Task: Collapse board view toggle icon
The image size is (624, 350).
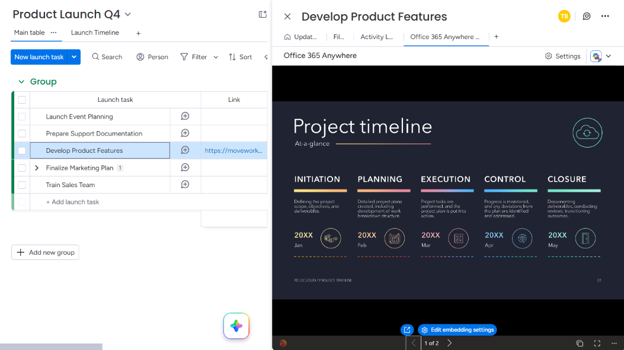Action: point(263,14)
